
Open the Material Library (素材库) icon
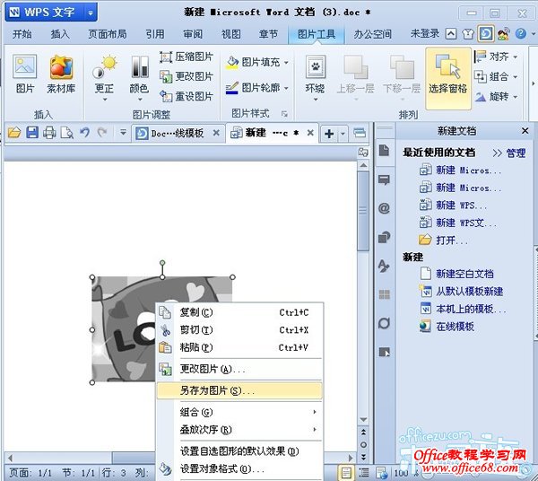point(61,72)
